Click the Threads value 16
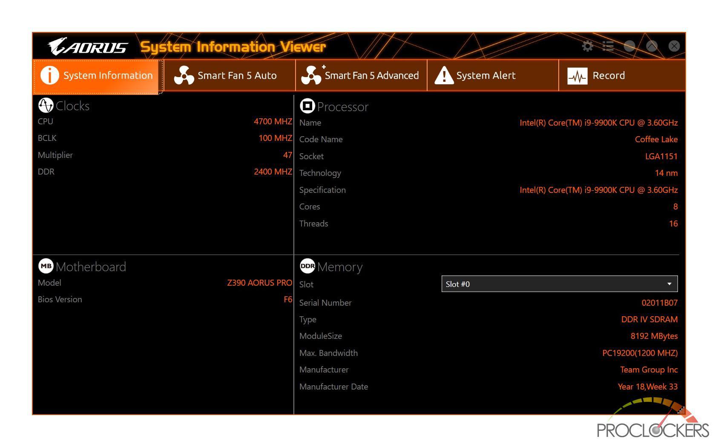The image size is (718, 447). click(673, 223)
